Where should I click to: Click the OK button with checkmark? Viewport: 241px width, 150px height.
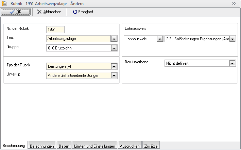click(15, 12)
